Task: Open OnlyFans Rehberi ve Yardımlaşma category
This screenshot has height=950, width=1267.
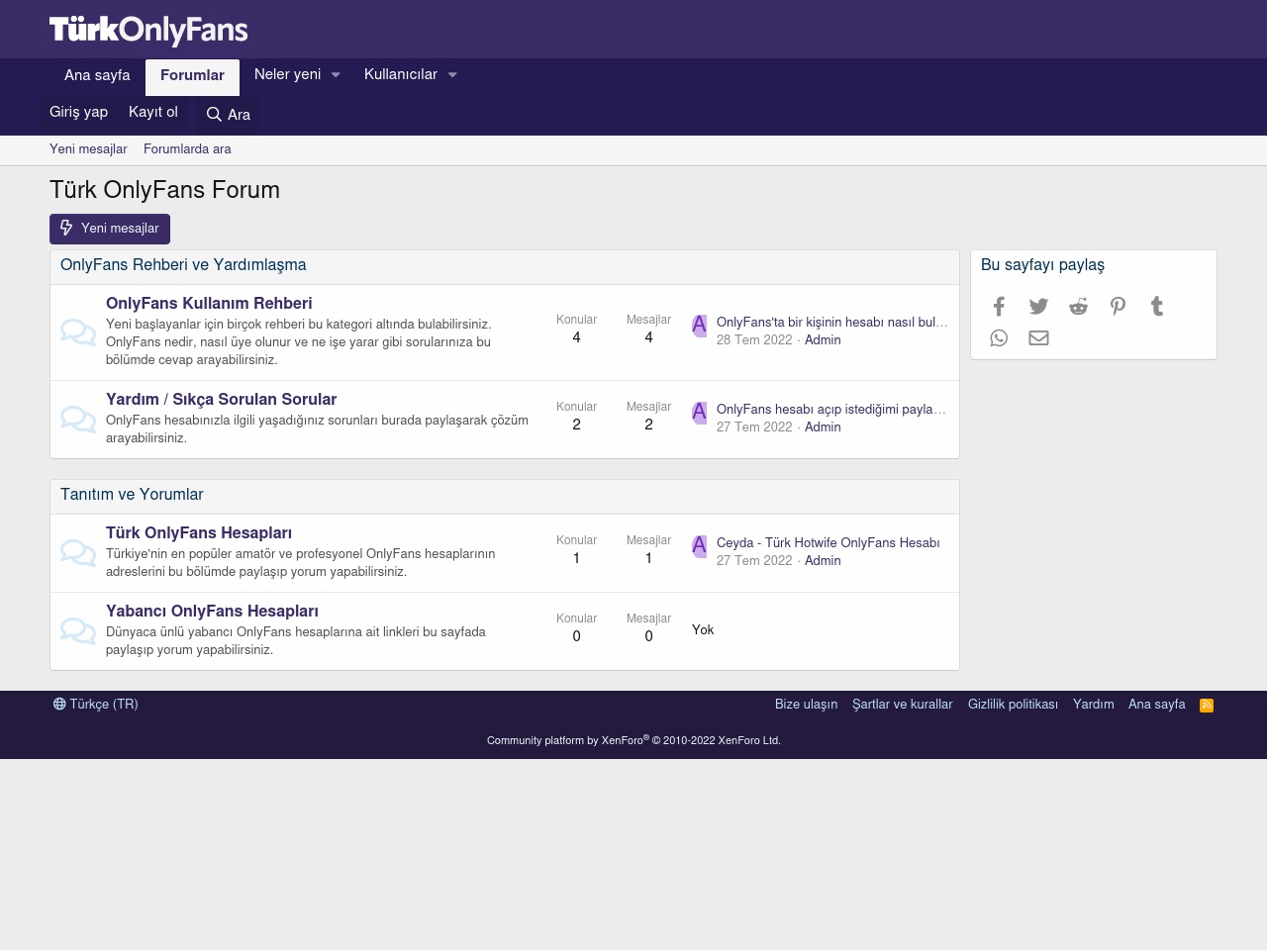Action: (x=183, y=265)
